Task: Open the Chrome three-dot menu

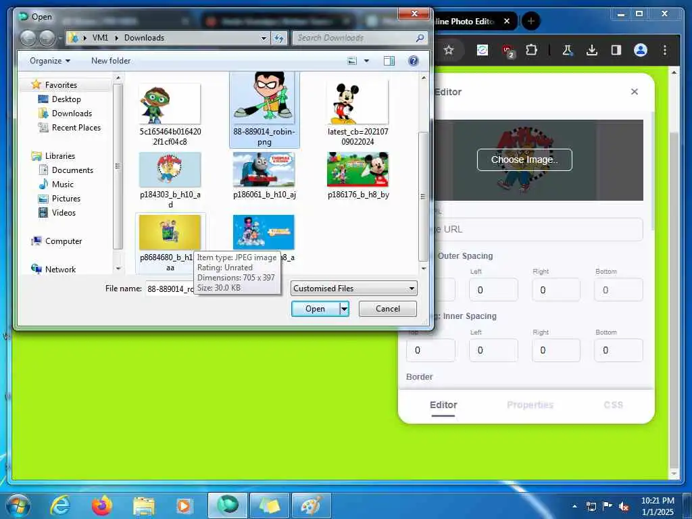Action: [665, 50]
